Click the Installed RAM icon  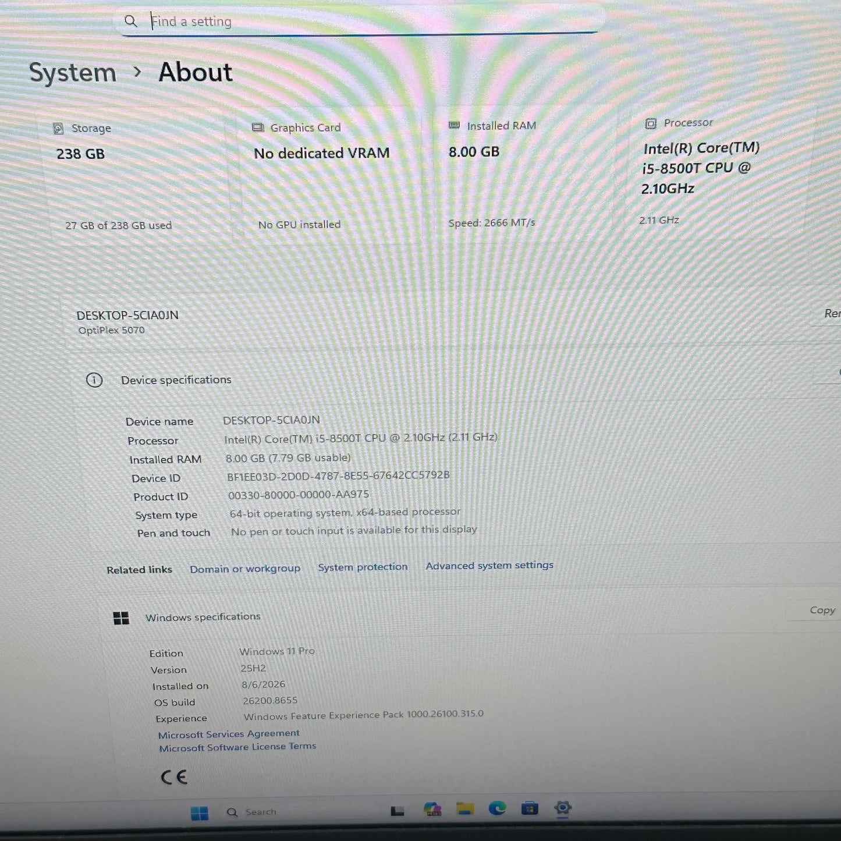[455, 126]
